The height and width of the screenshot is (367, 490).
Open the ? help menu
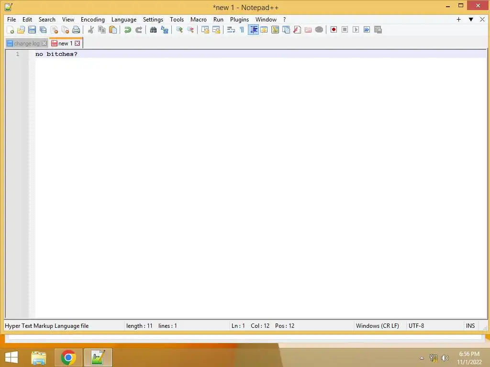284,19
